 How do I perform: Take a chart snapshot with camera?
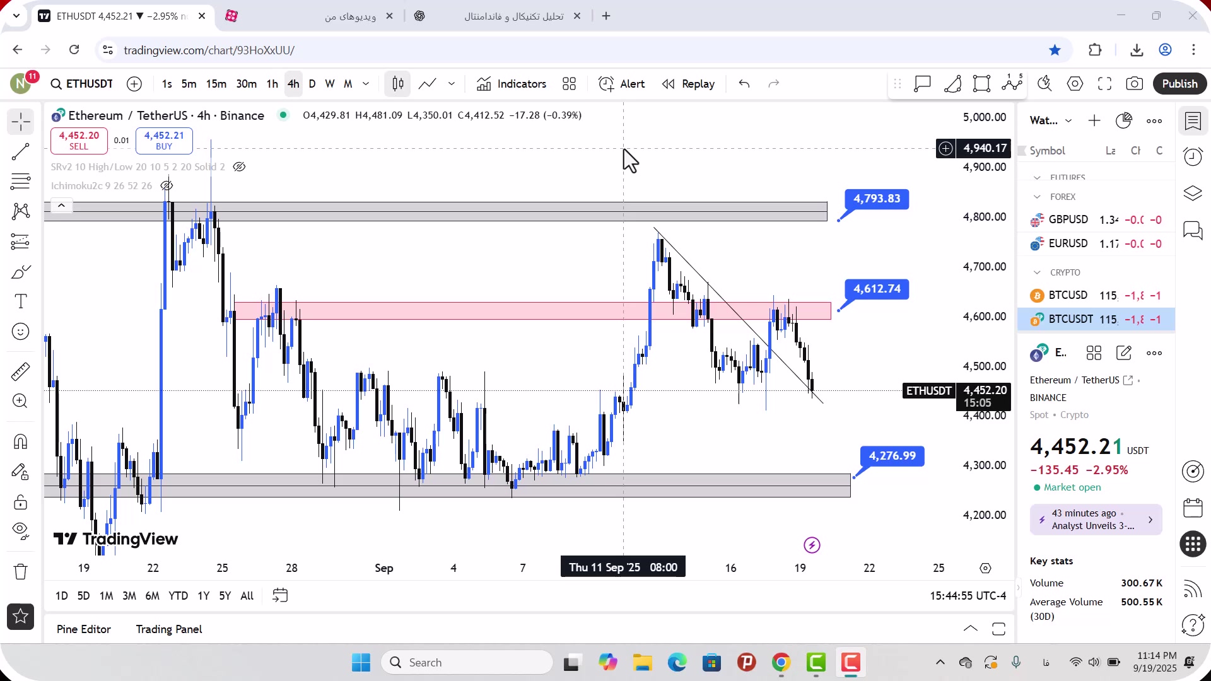point(1135,84)
